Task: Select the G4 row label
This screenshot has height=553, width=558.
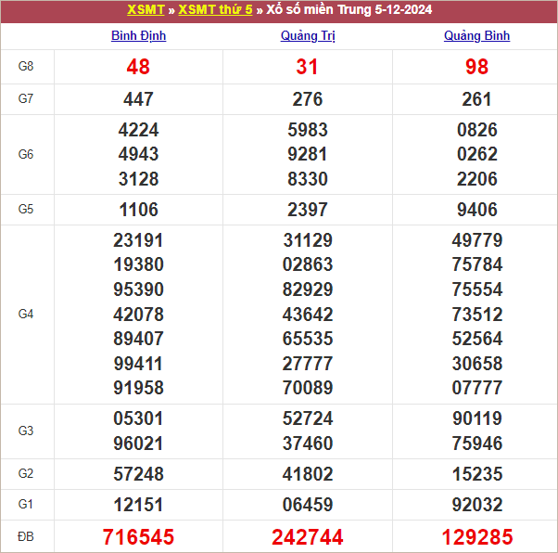Action: tap(26, 314)
